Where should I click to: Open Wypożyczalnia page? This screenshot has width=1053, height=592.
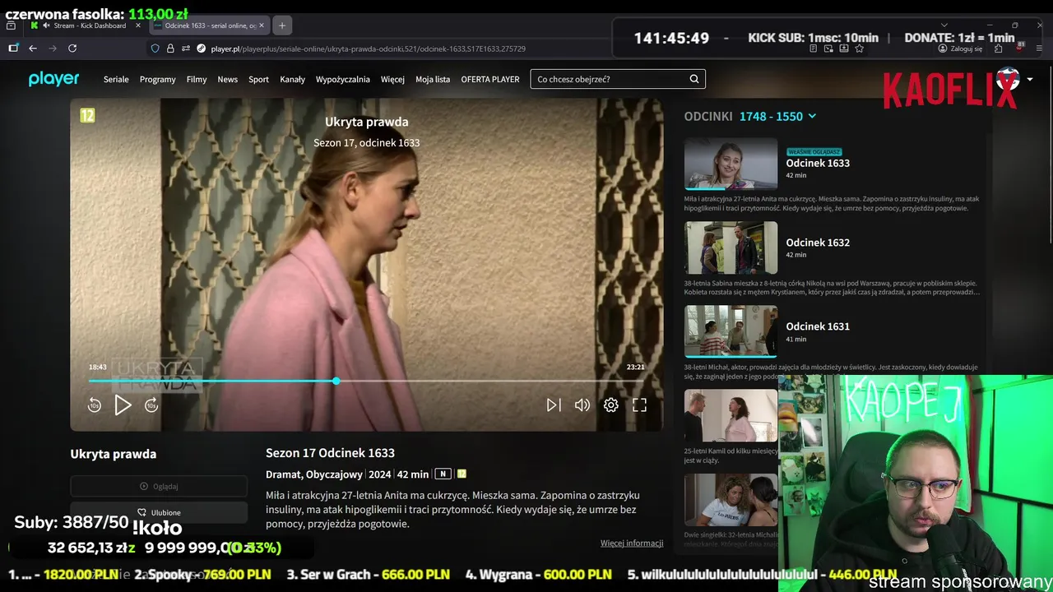click(343, 80)
